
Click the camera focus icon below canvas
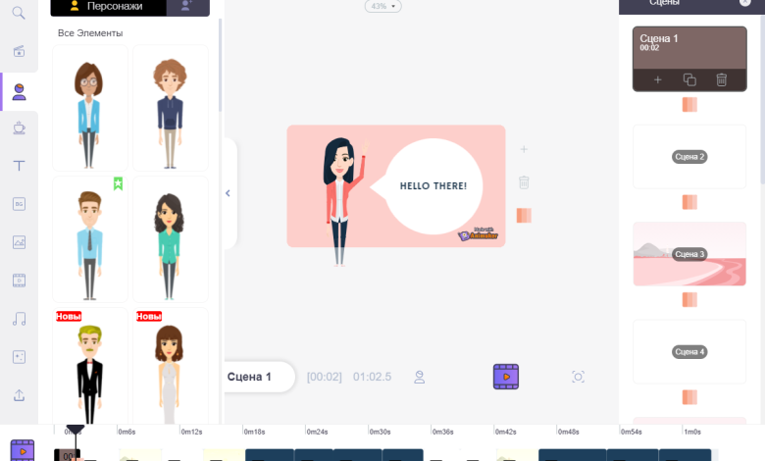click(578, 377)
